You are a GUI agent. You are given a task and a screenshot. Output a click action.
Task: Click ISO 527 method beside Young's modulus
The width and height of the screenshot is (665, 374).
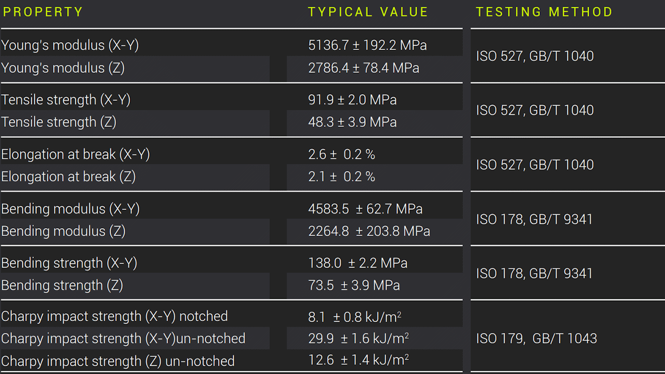point(535,56)
